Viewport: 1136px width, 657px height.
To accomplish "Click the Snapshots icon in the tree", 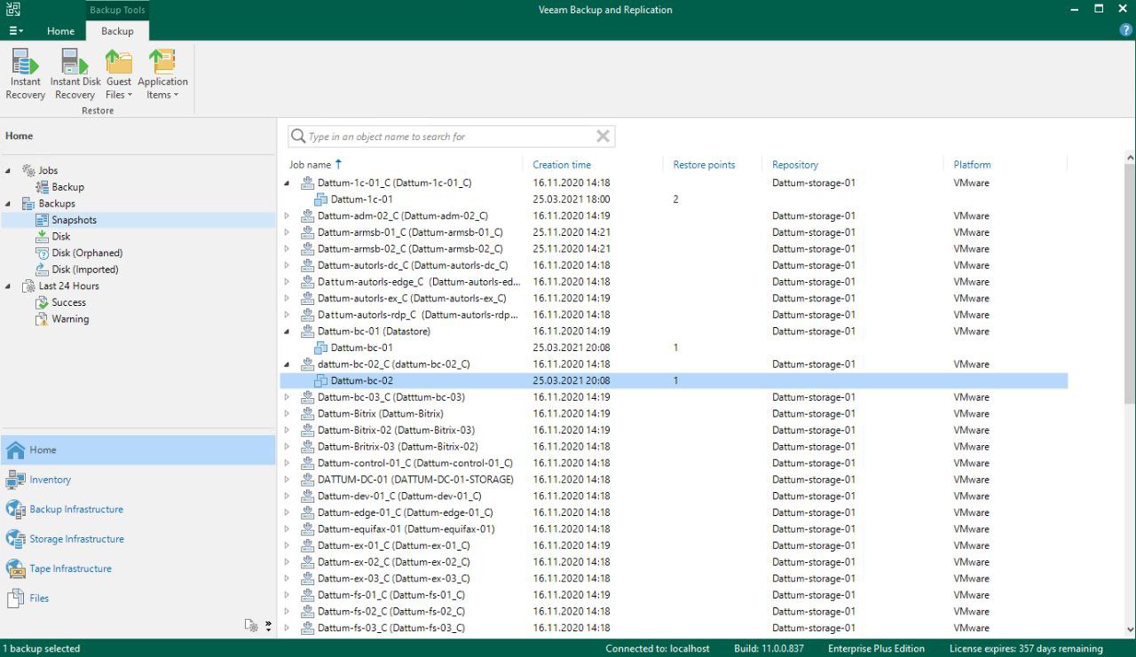I will [43, 220].
